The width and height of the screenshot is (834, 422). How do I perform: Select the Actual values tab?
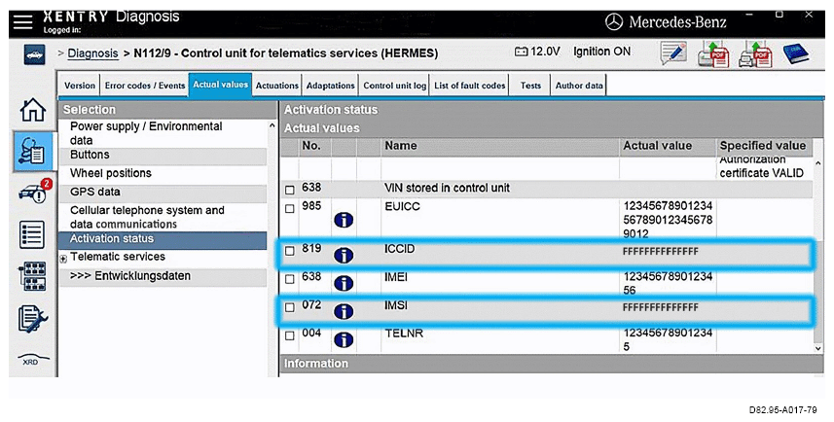[x=220, y=85]
